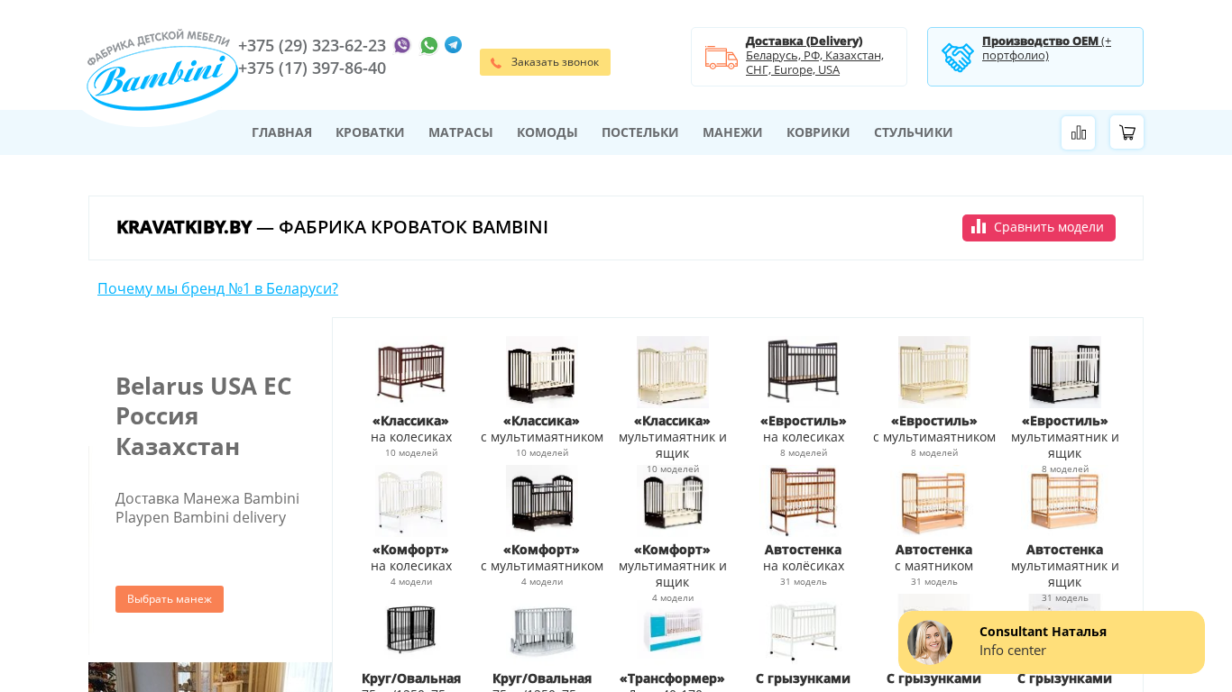Select the Автостенка с маятником crib thumbnail

(x=933, y=501)
